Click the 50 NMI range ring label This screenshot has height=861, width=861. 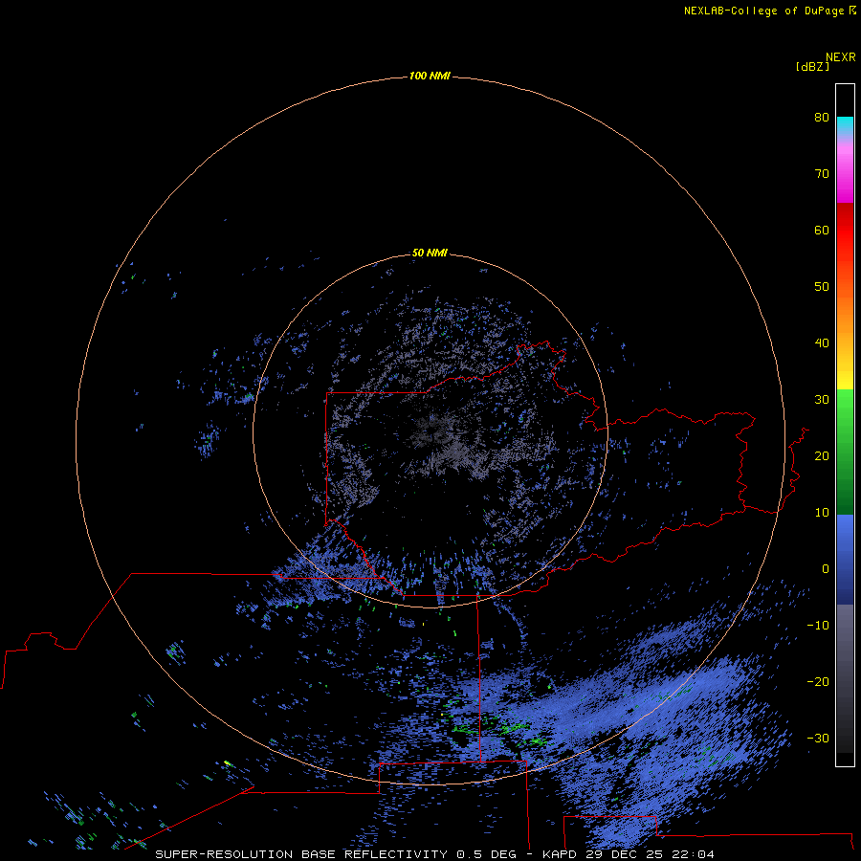[x=430, y=254]
